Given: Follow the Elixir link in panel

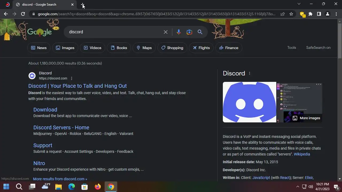Looking at the screenshot, I should (x=309, y=178).
